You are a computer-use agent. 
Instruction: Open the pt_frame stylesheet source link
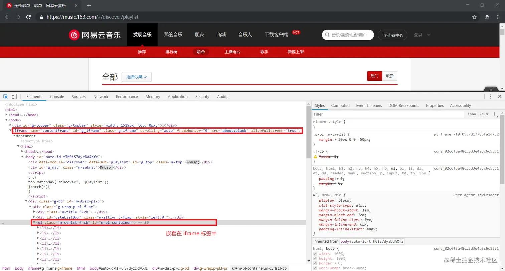(466, 134)
